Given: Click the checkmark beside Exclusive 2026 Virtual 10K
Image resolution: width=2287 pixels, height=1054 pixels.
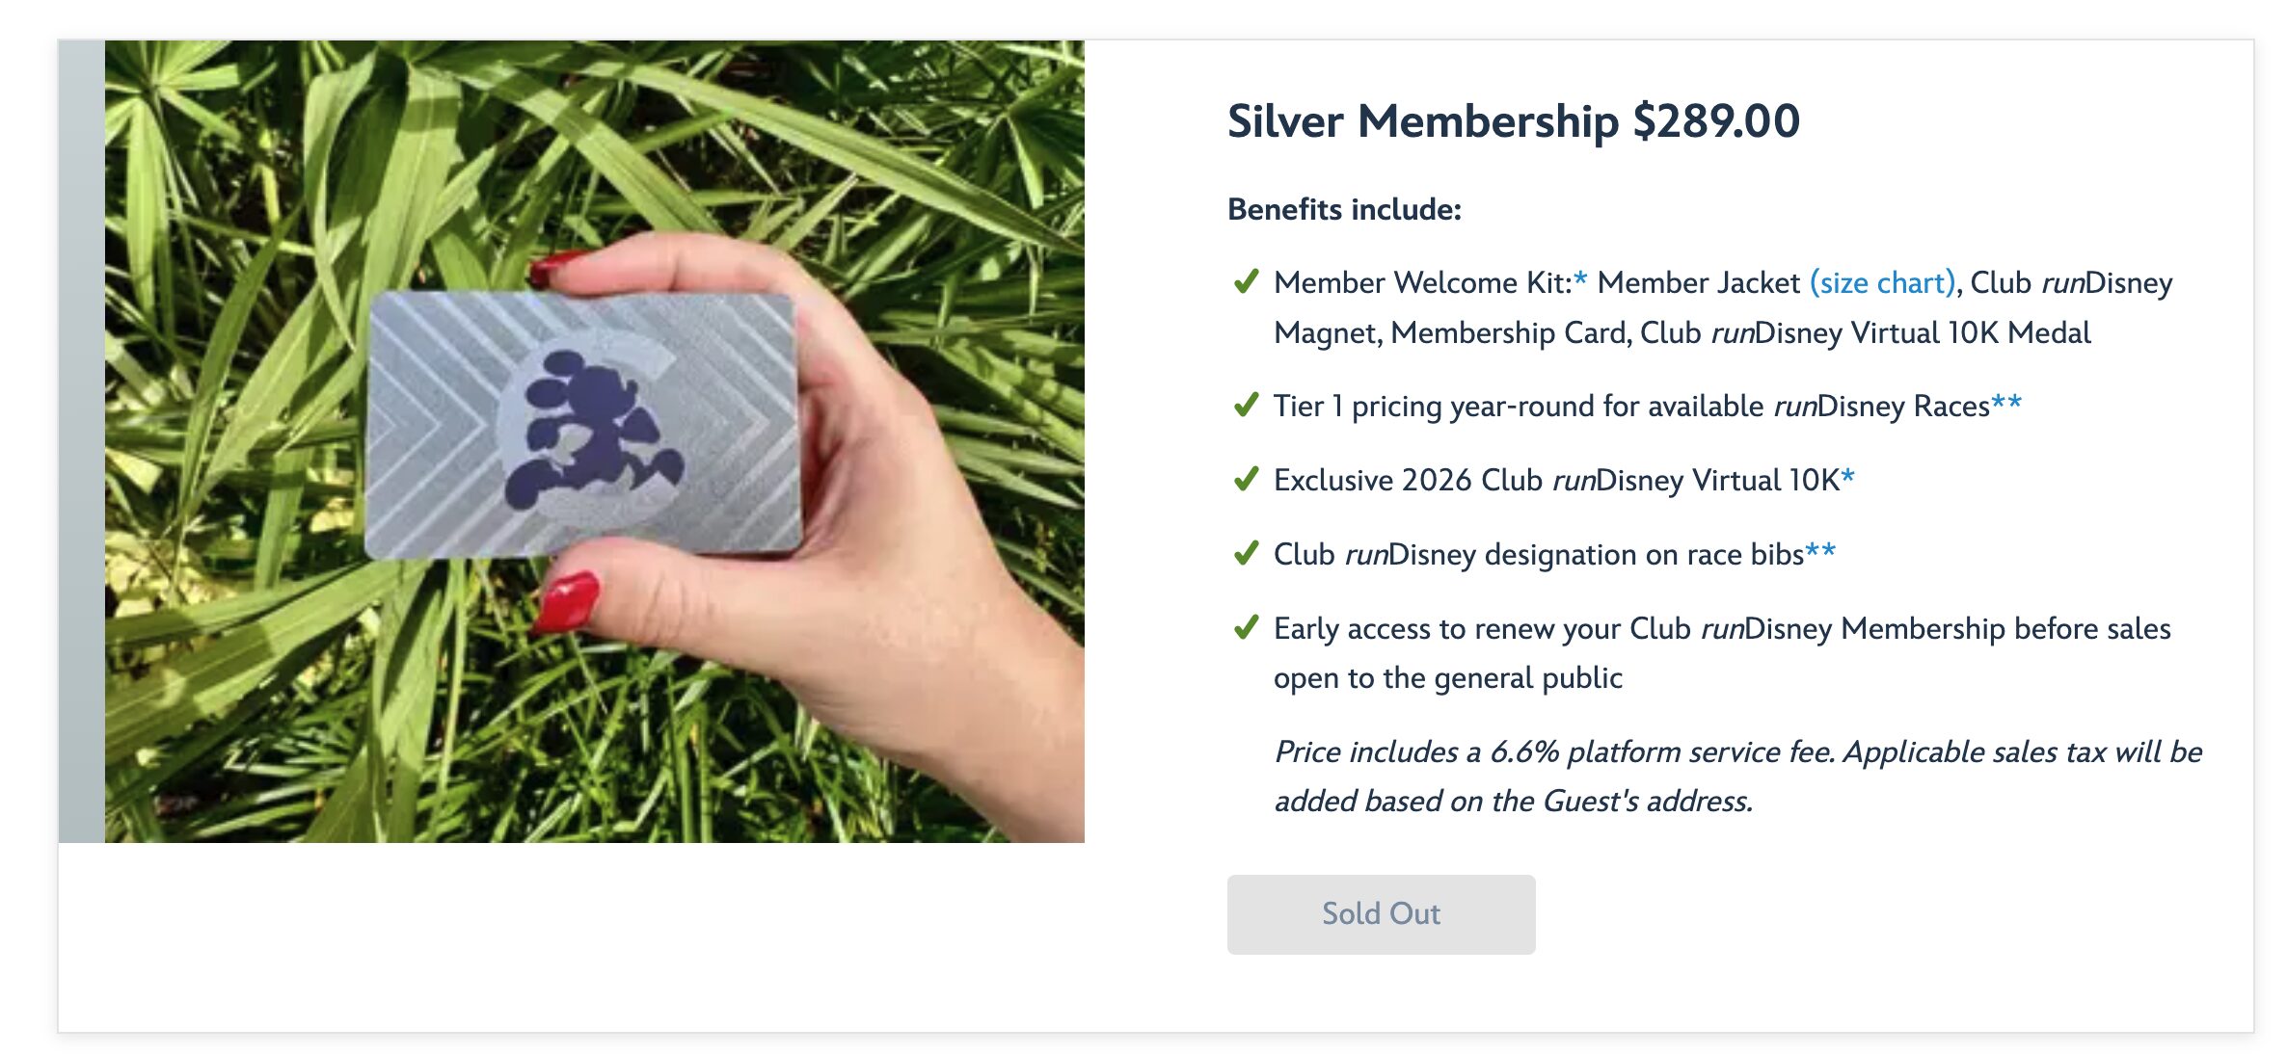Looking at the screenshot, I should pyautogui.click(x=1246, y=479).
